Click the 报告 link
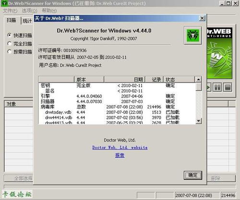Image resolution: width=240 pixels, height=200 pixels. (120, 155)
